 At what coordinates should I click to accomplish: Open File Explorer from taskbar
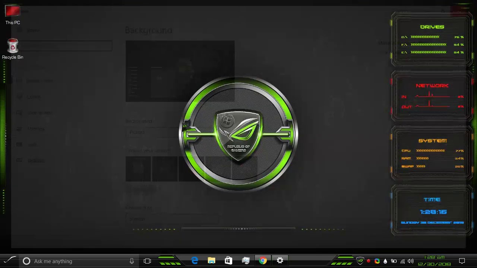211,261
